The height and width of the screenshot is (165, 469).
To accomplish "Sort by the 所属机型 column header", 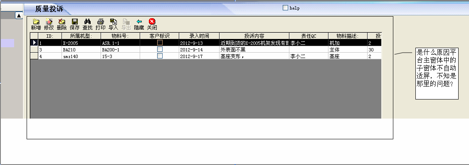I will (x=81, y=36).
